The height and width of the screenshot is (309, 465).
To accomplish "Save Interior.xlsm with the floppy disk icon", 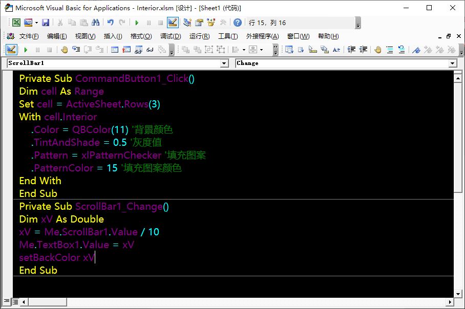I will (x=46, y=23).
